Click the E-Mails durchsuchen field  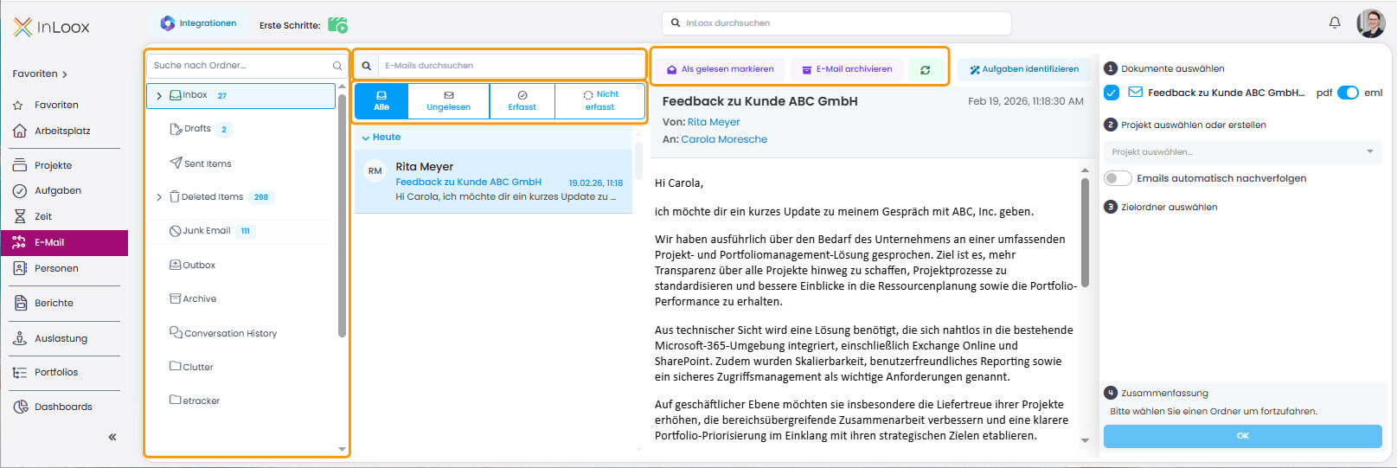pos(512,66)
